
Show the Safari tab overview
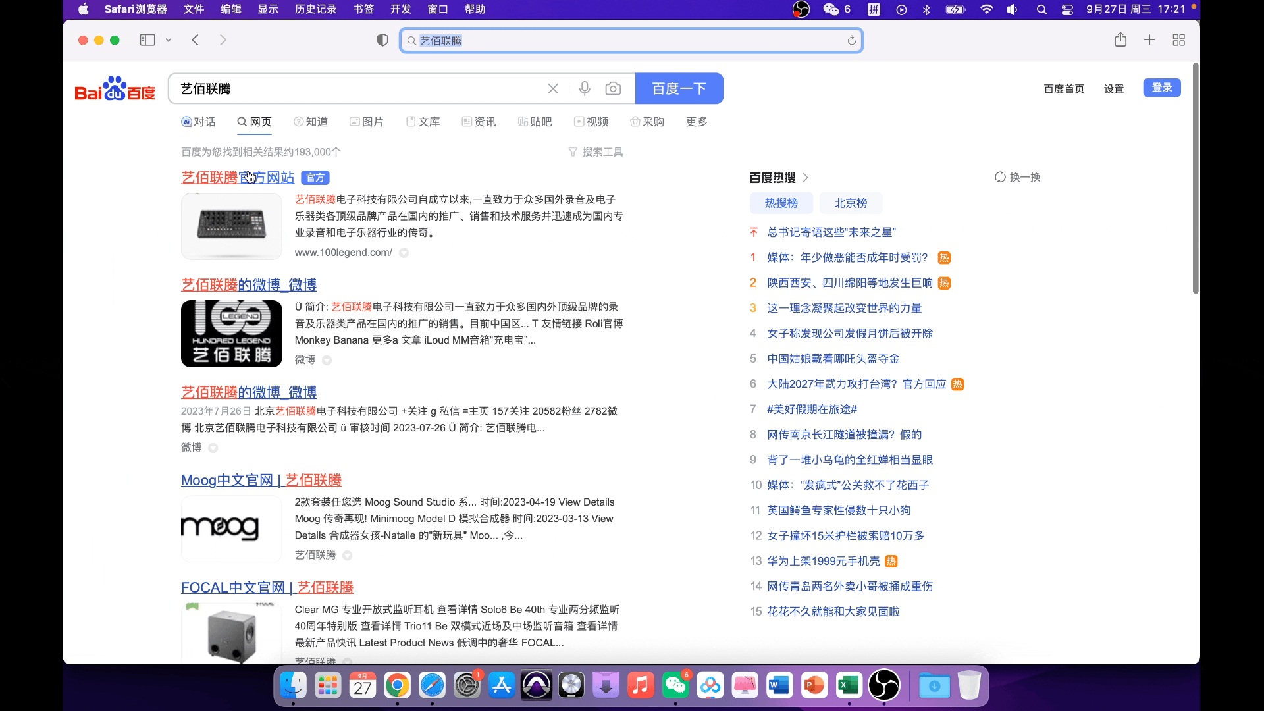[x=1179, y=40]
